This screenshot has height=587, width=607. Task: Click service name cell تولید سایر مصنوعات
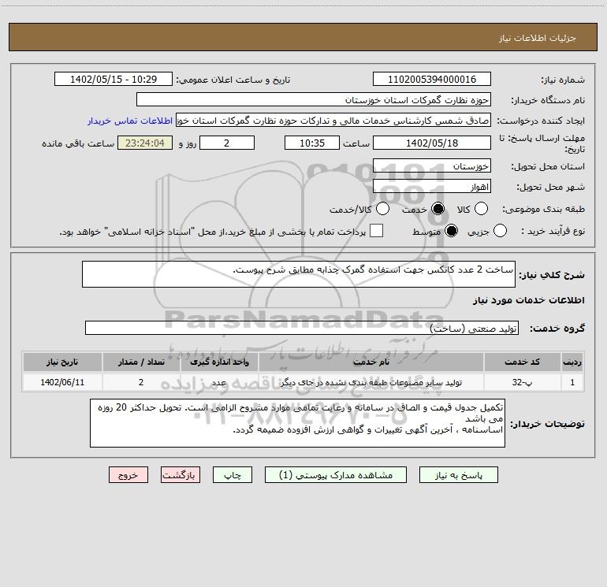(x=371, y=382)
